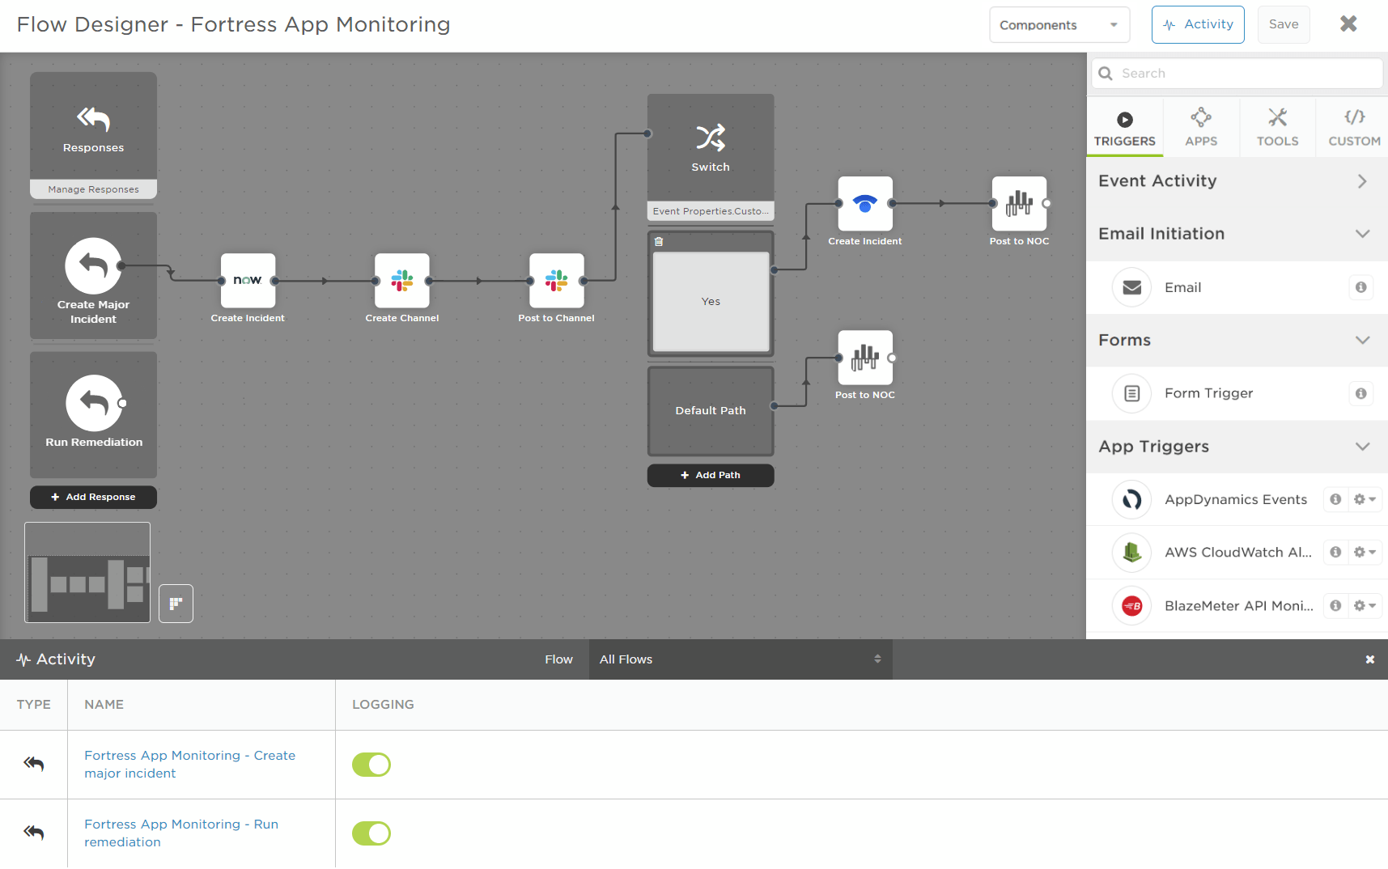Image resolution: width=1388 pixels, height=869 pixels.
Task: Click the component Search field
Action: 1237,73
